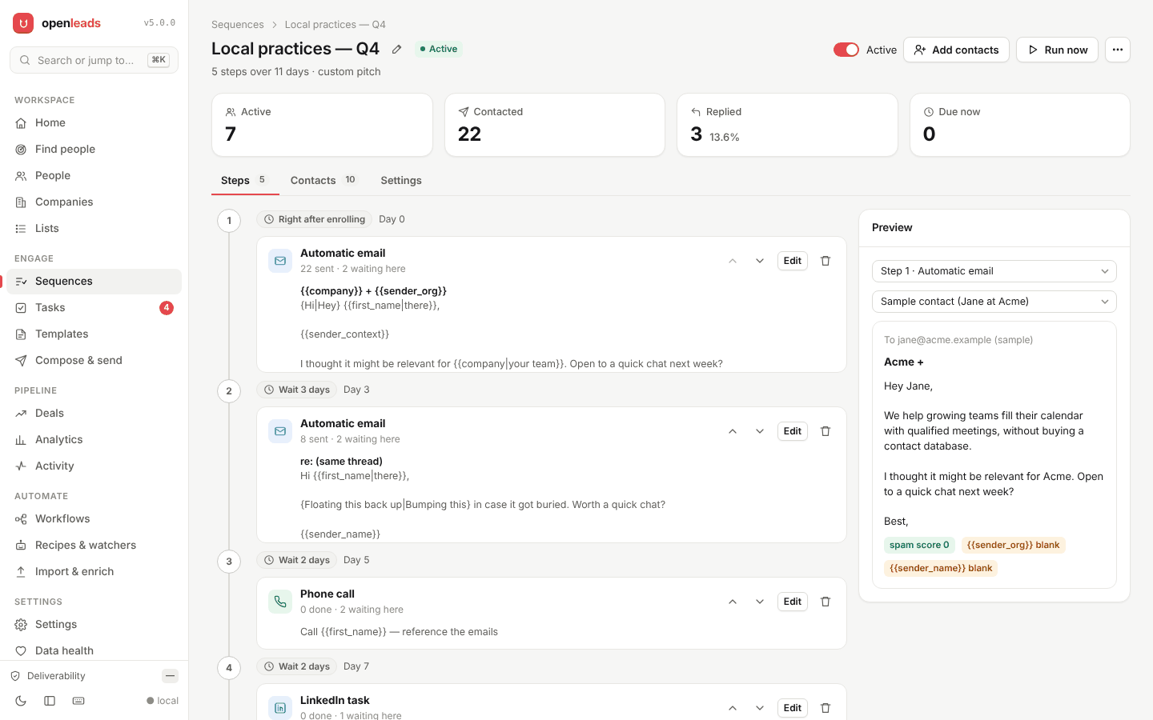Turn off the Active sequence toggle
This screenshot has height=720, width=1153.
846,50
